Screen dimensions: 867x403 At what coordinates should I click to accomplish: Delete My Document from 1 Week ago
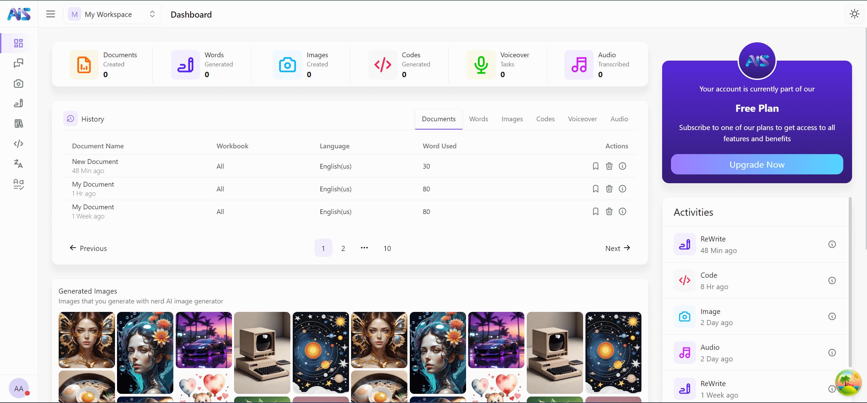609,211
